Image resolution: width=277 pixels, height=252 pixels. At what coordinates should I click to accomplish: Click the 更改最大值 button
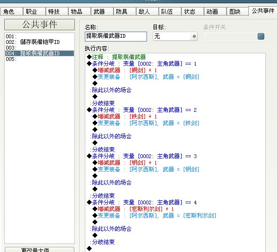(x=40, y=250)
